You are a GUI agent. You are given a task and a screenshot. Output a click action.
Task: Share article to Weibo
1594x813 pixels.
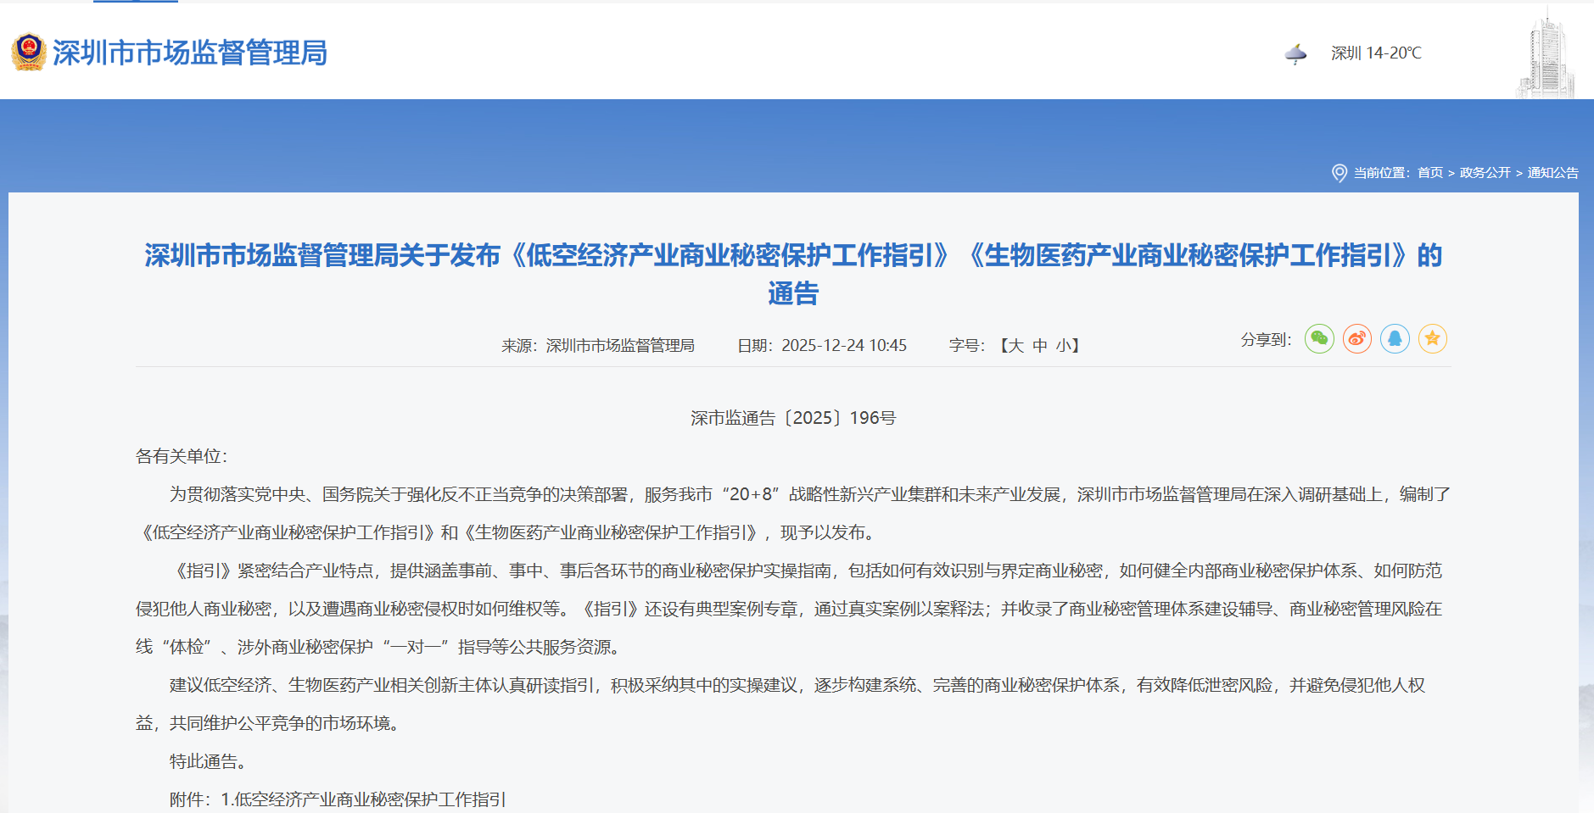tap(1356, 339)
